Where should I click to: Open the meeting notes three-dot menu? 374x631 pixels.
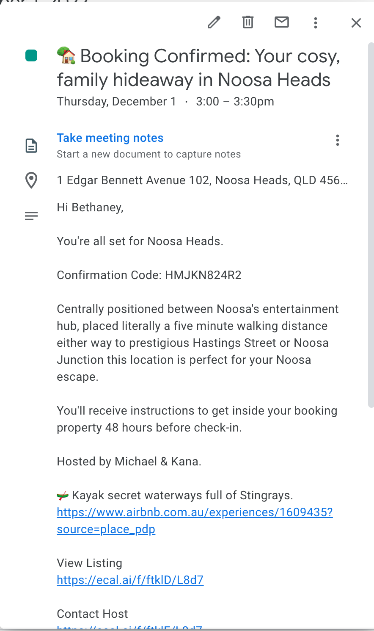pyautogui.click(x=337, y=140)
